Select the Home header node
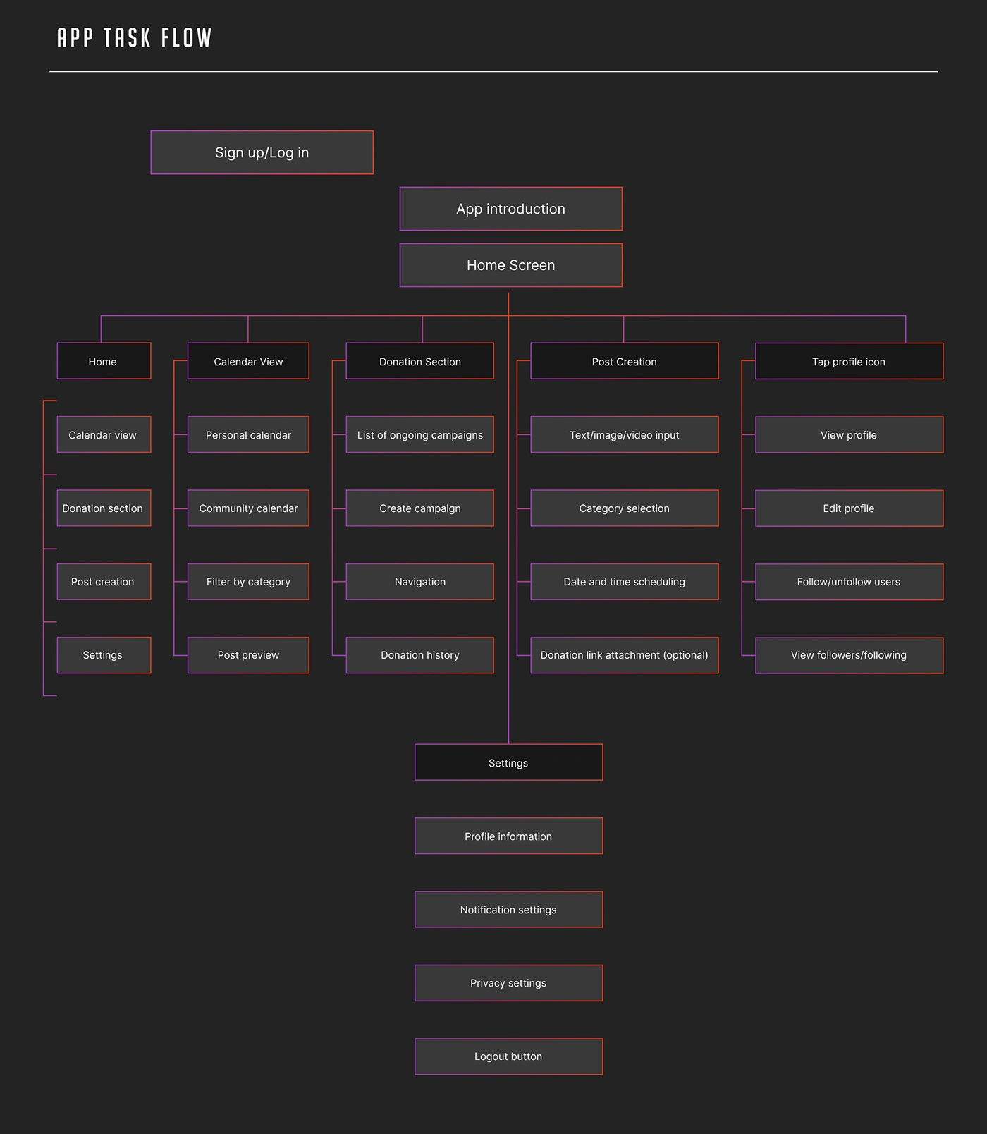The image size is (987, 1134). click(x=104, y=361)
